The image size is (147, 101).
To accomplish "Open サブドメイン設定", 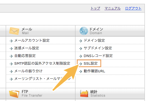I will point(98,48).
